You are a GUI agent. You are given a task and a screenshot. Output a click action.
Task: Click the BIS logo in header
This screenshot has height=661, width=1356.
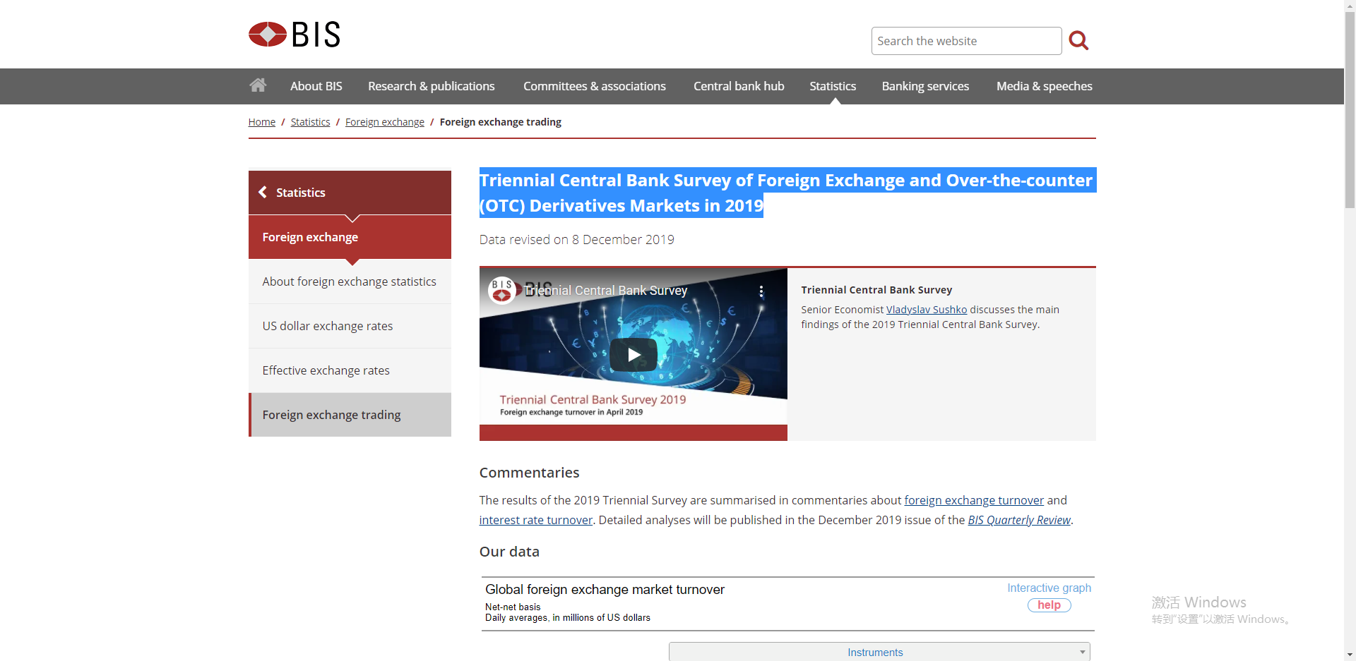[295, 35]
